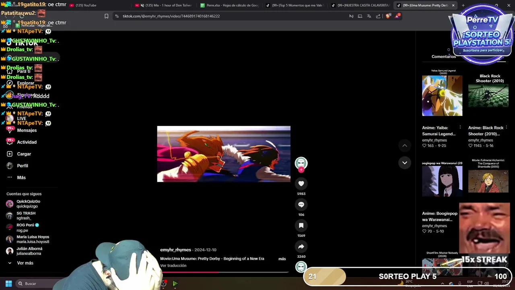Open the Mensajes inbox icon in sidebar
515x290 pixels.
[x=10, y=130]
